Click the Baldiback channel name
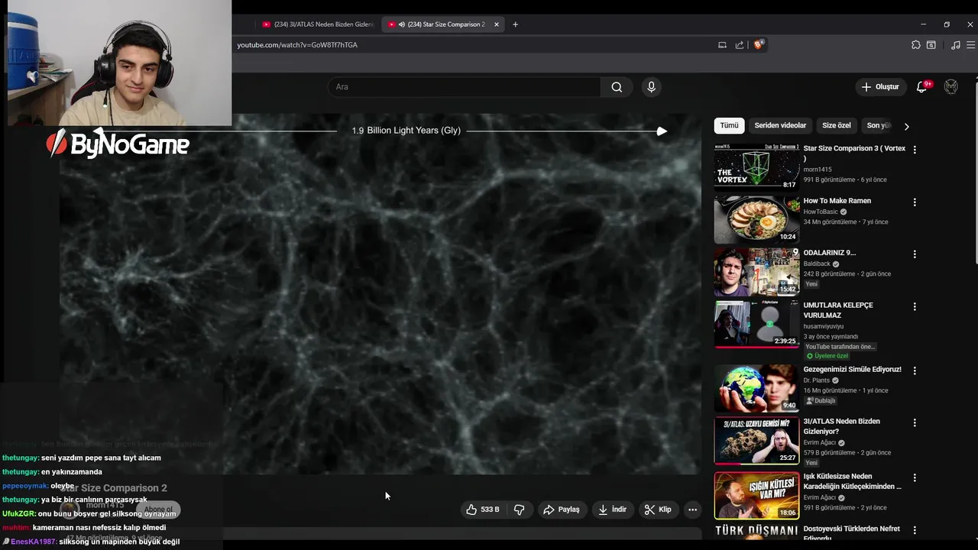978x550 pixels. click(x=817, y=264)
